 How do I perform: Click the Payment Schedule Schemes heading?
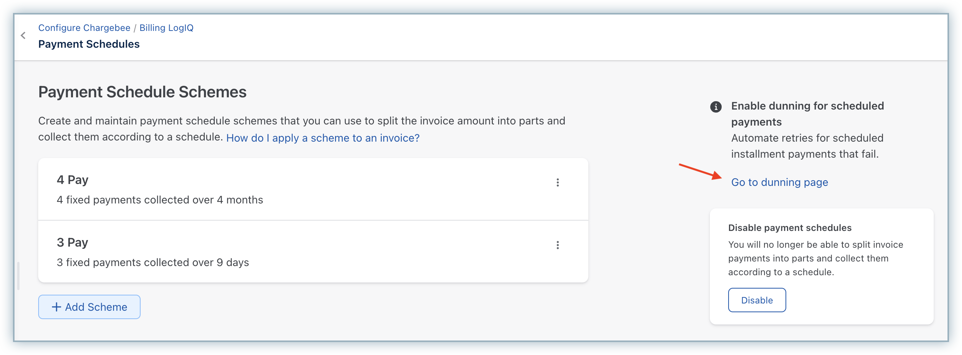[x=142, y=92]
